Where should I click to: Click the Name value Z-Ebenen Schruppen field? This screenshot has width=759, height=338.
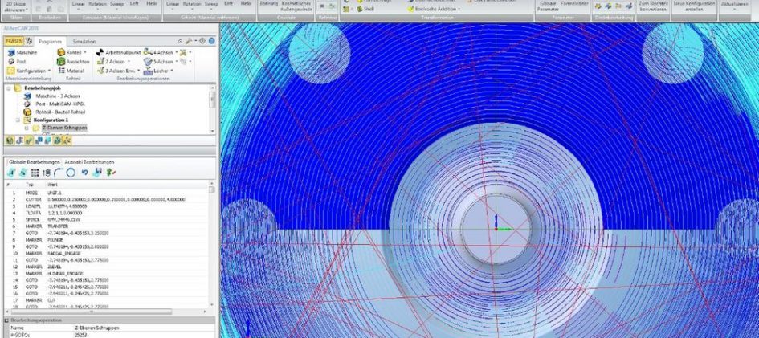[143, 328]
